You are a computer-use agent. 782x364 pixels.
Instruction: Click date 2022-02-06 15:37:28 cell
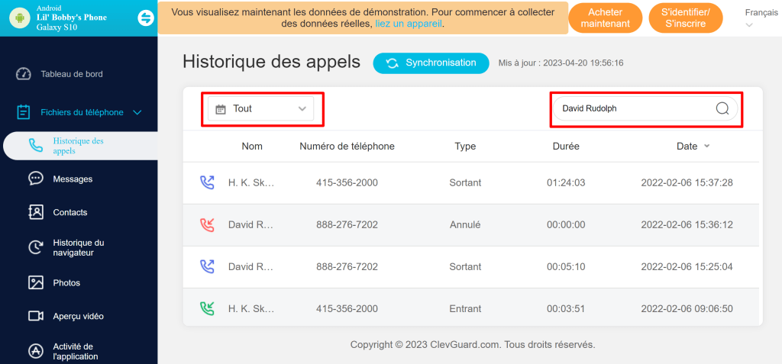coord(687,182)
